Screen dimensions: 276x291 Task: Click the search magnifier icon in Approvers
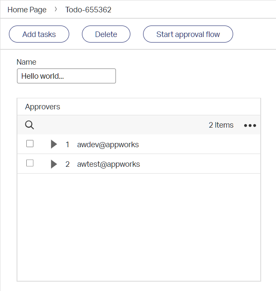(x=29, y=125)
